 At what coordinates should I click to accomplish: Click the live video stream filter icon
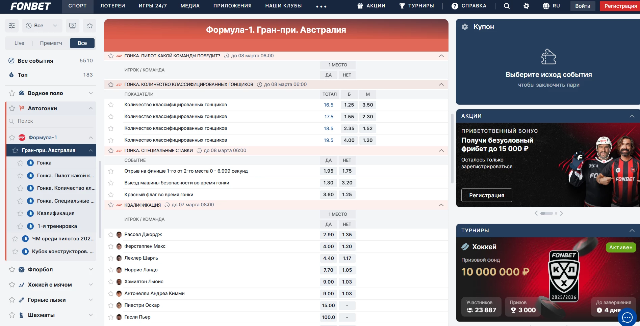pyautogui.click(x=72, y=26)
